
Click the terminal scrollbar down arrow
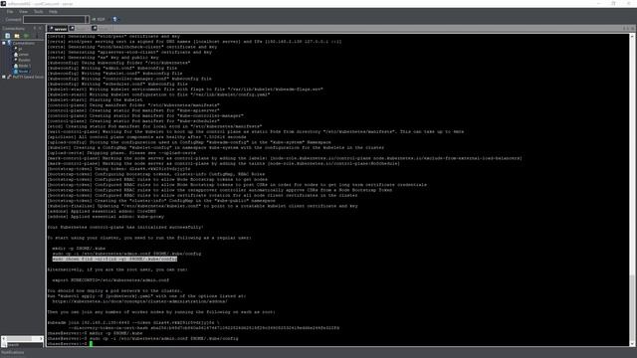click(632, 344)
